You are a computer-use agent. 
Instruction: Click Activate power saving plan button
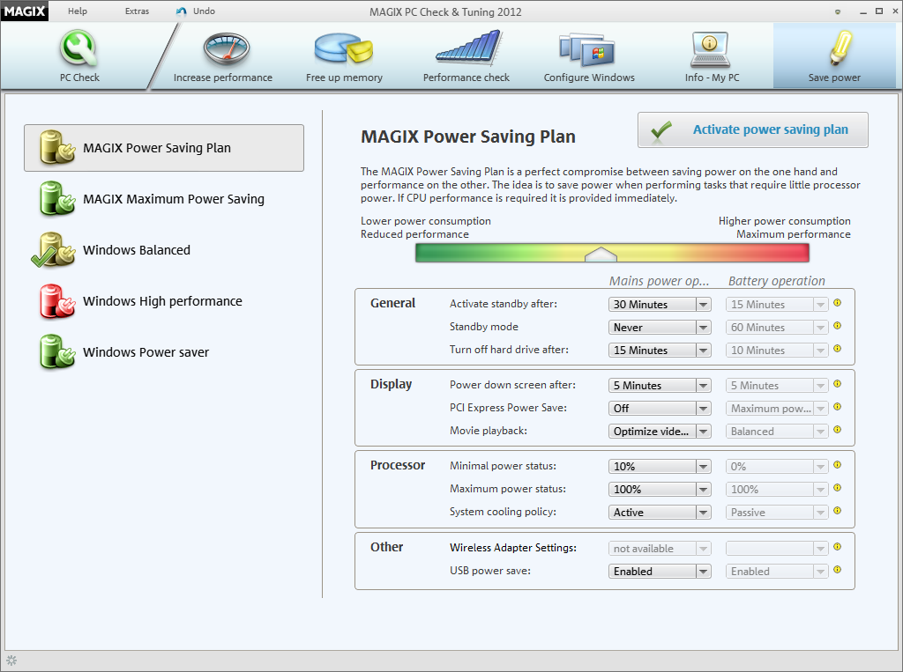click(x=753, y=130)
